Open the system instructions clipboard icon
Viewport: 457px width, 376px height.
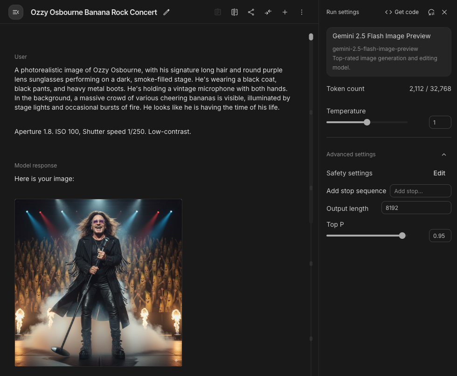pyautogui.click(x=218, y=12)
